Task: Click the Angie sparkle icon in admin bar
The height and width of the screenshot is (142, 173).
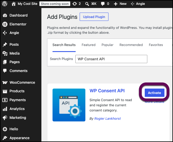Action: (x=132, y=4)
